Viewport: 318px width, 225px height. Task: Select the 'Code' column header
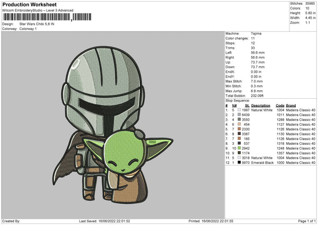coord(280,106)
